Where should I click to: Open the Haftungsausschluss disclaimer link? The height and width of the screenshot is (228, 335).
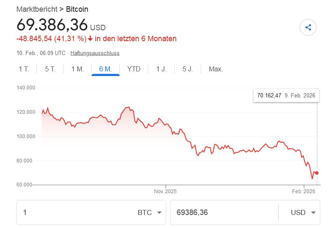click(x=95, y=53)
